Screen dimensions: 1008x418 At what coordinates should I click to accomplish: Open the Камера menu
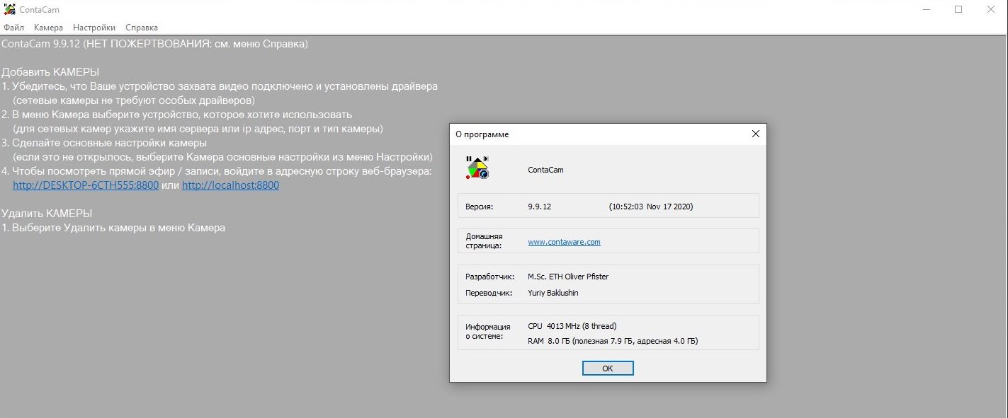click(x=48, y=28)
